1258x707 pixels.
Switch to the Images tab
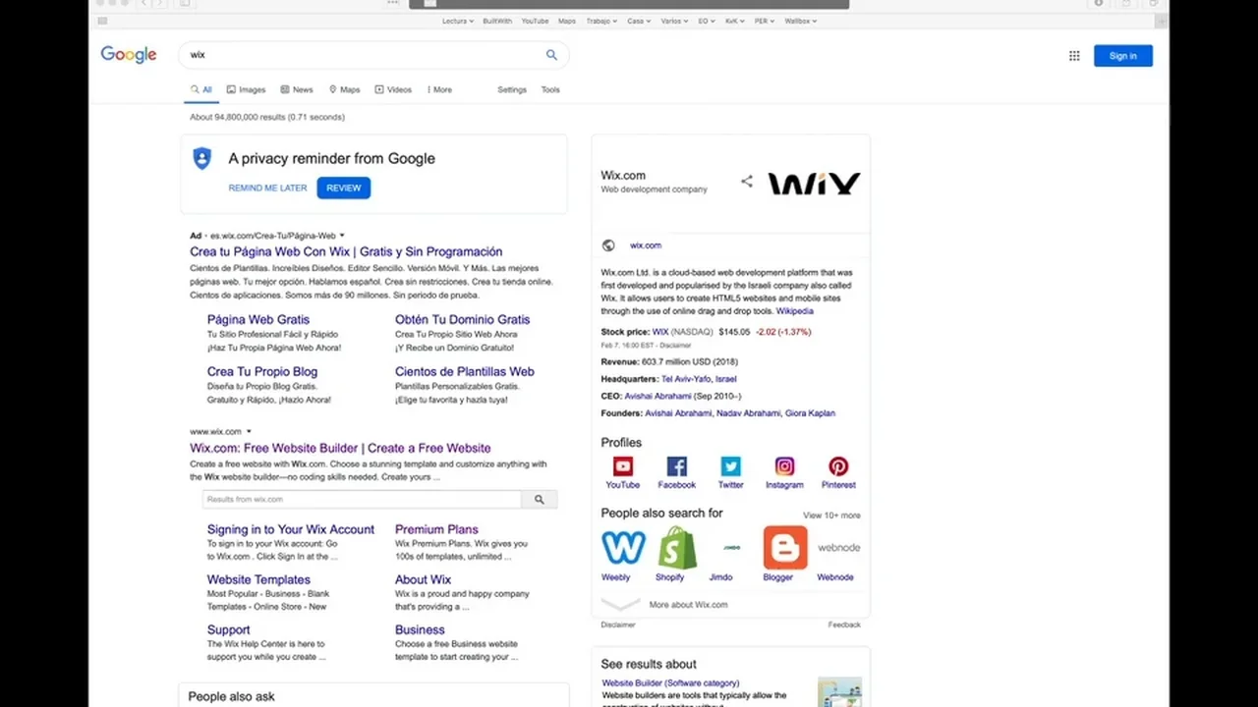(246, 89)
